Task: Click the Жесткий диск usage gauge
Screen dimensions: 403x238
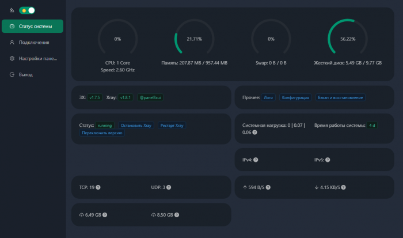Action: 348,40
